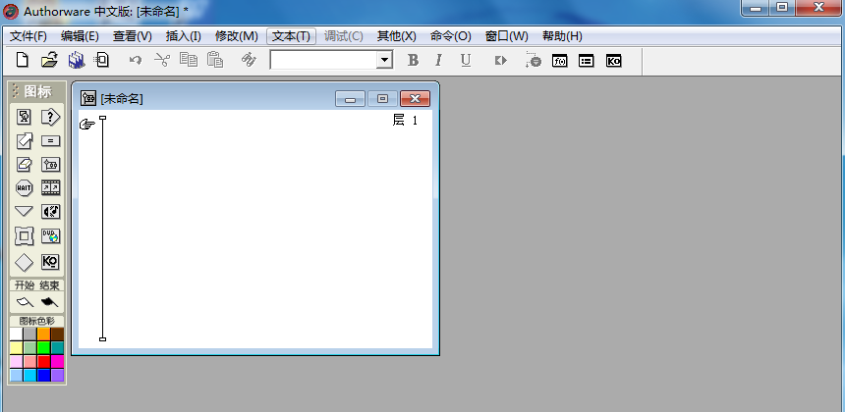The width and height of the screenshot is (845, 412).
Task: Pick the red icon color swatch
Action: [x=43, y=362]
